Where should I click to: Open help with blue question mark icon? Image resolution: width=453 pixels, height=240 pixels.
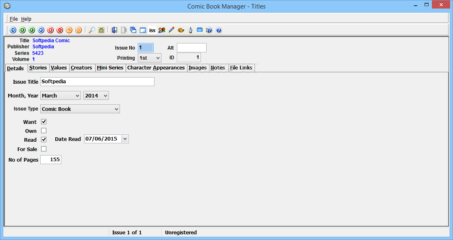point(219,30)
